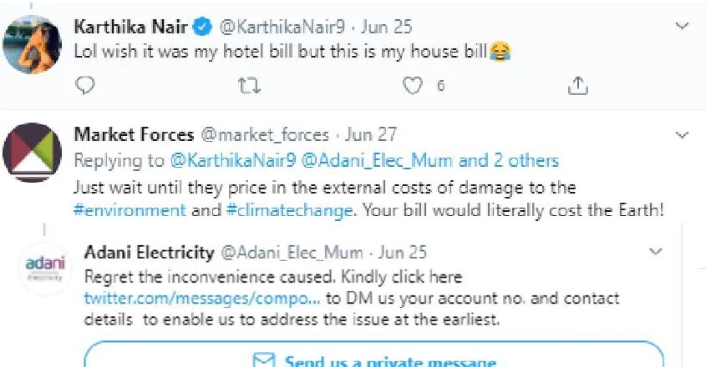Reply to Karthika Nair's tweet
Screen dimensions: 706x367
84,84
